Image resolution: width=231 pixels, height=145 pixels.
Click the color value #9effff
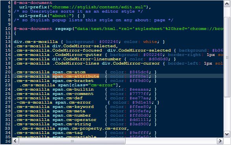tap(139, 133)
